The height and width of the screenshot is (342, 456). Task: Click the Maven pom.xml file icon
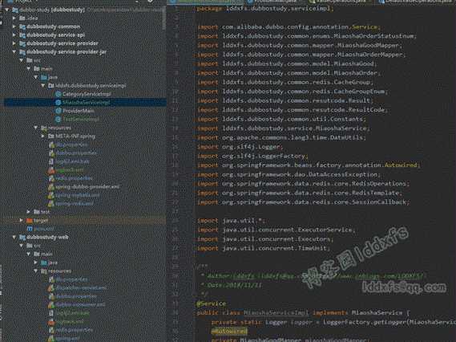tap(30, 229)
